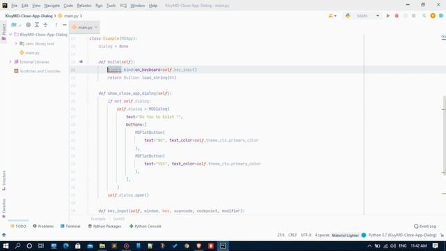Open the Python Packages tool window
The height and width of the screenshot is (251, 446).
tap(105, 226)
